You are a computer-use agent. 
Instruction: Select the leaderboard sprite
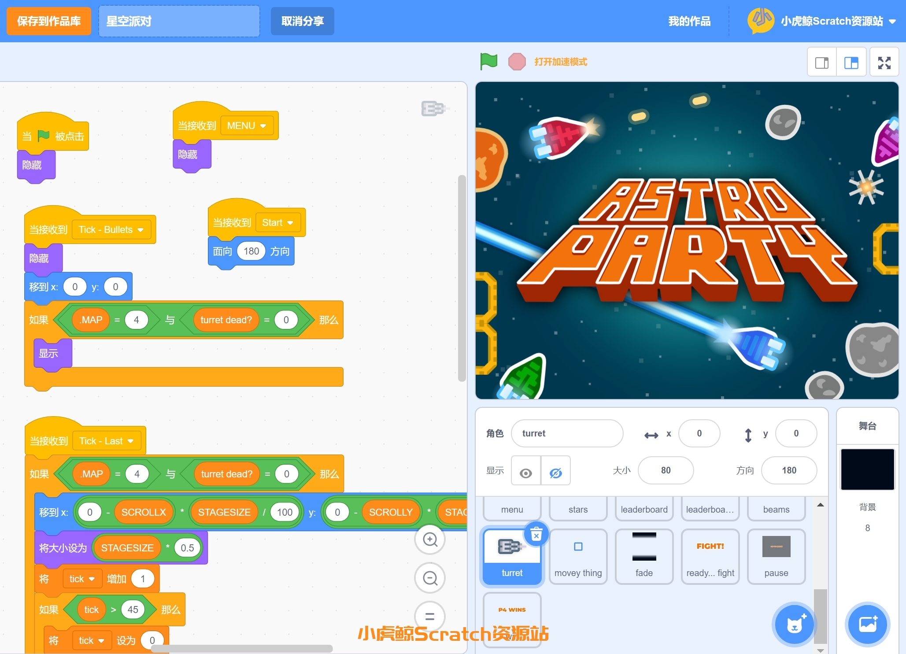644,509
